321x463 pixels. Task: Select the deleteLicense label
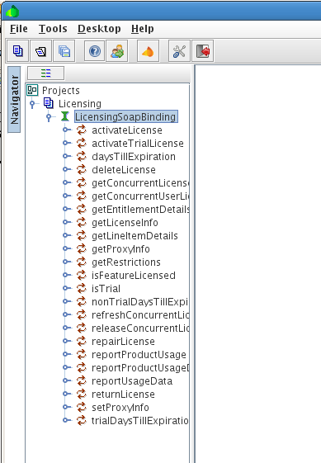coord(124,169)
